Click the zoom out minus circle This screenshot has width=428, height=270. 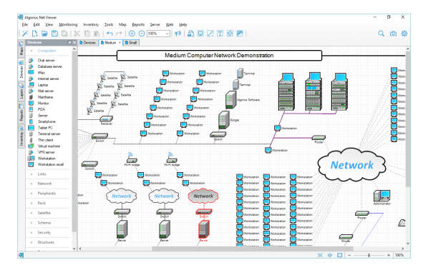[142, 34]
